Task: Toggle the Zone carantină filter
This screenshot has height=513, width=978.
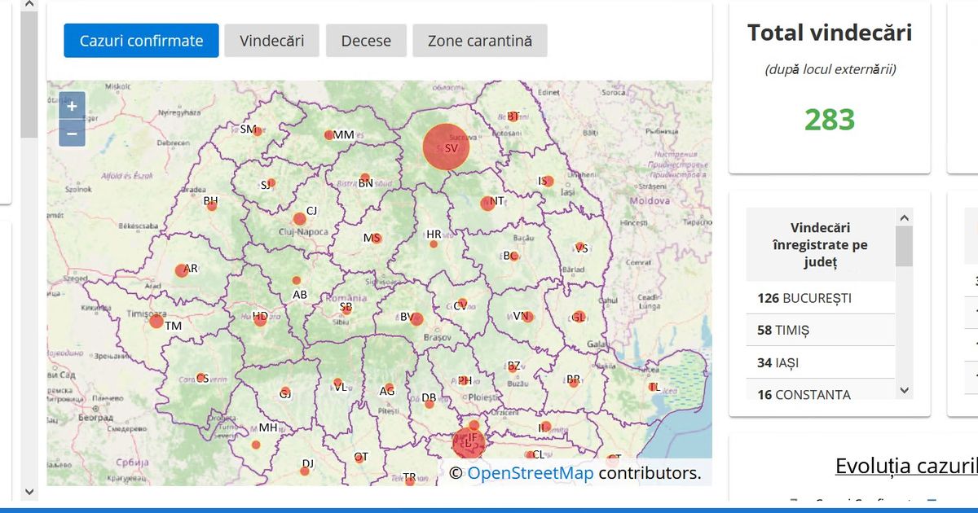Action: point(479,40)
